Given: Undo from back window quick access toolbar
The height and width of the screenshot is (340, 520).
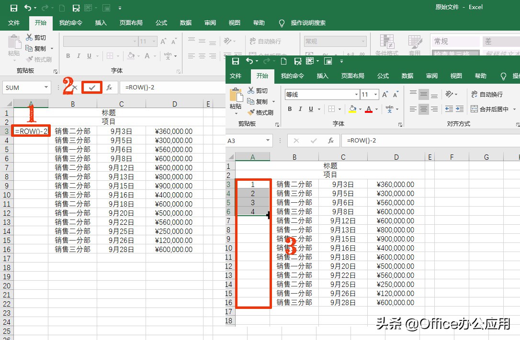Looking at the screenshot, I should click(28, 8).
